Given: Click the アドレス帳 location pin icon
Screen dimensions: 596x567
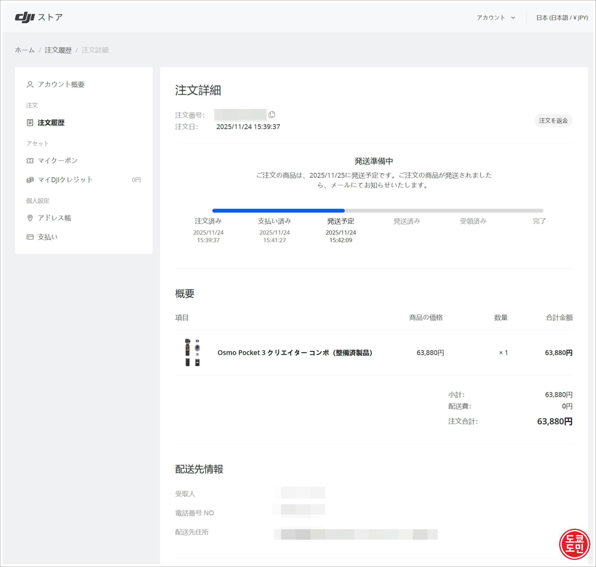Looking at the screenshot, I should [x=30, y=218].
